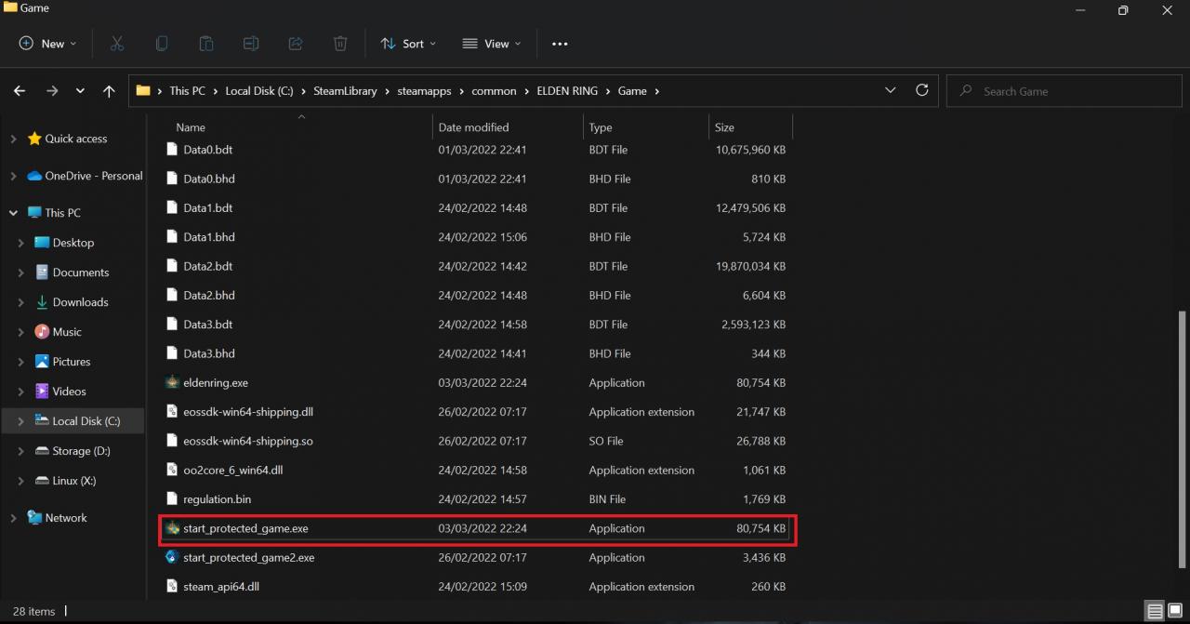Click the Delete trash can icon
This screenshot has height=624, width=1190.
[340, 44]
